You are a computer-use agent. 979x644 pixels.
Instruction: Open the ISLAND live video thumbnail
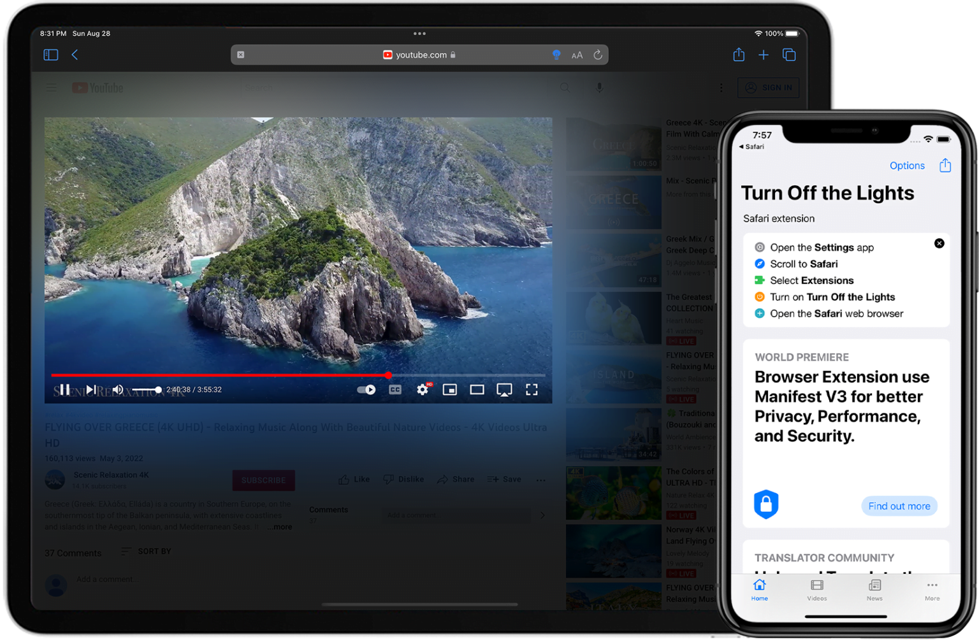[x=613, y=376]
